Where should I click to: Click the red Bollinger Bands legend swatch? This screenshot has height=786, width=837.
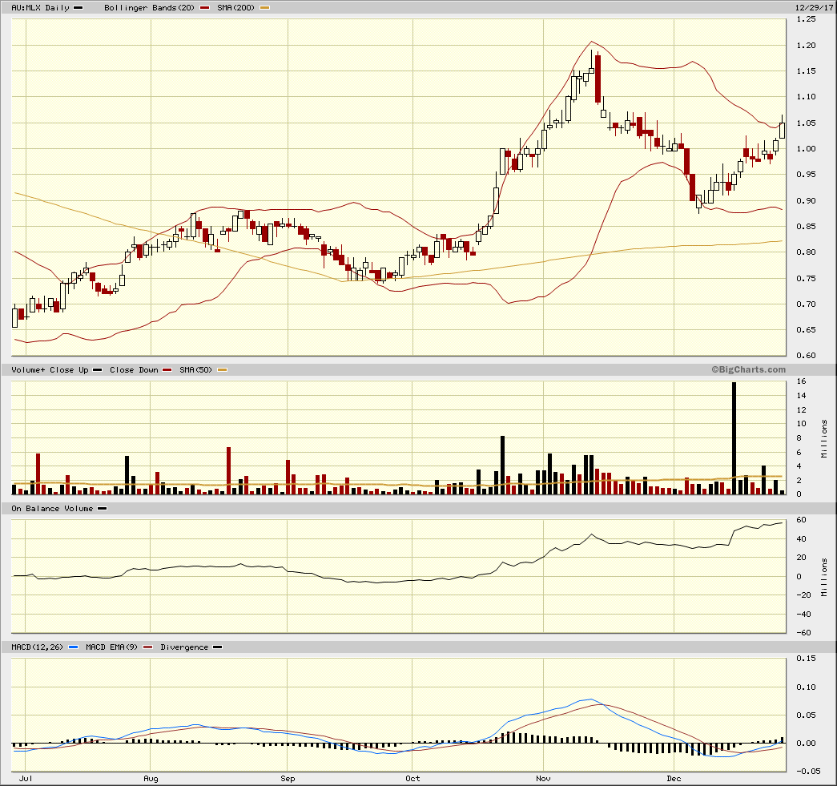[x=204, y=8]
